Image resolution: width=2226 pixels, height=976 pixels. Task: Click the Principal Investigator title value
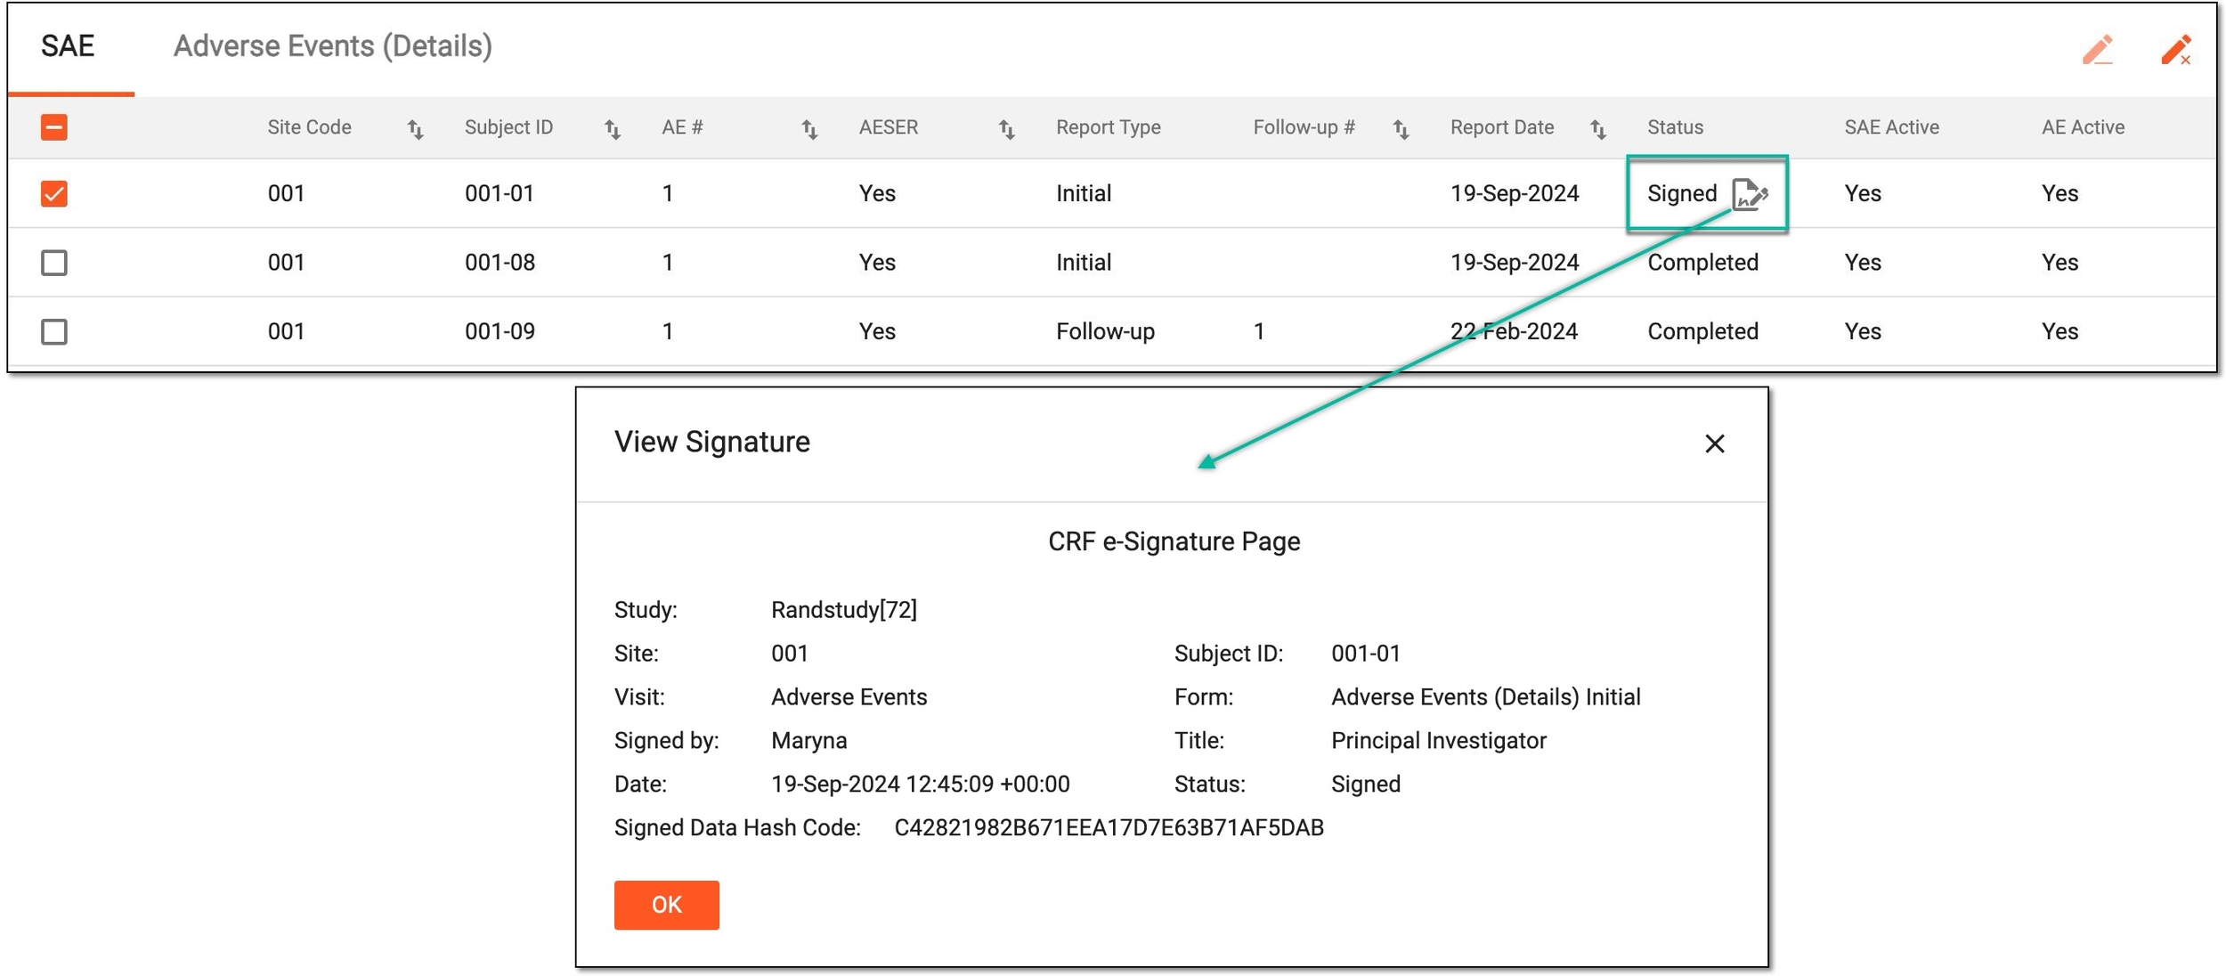pos(1438,741)
